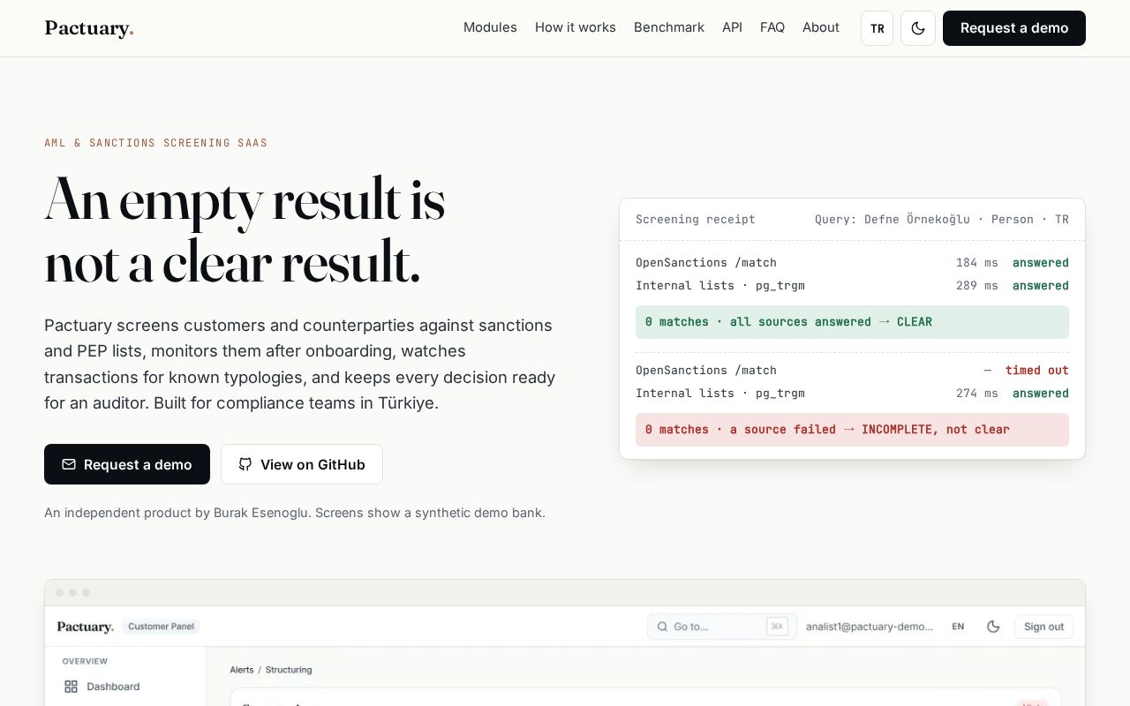Click the EN language toggle in the panel preview

point(958,627)
